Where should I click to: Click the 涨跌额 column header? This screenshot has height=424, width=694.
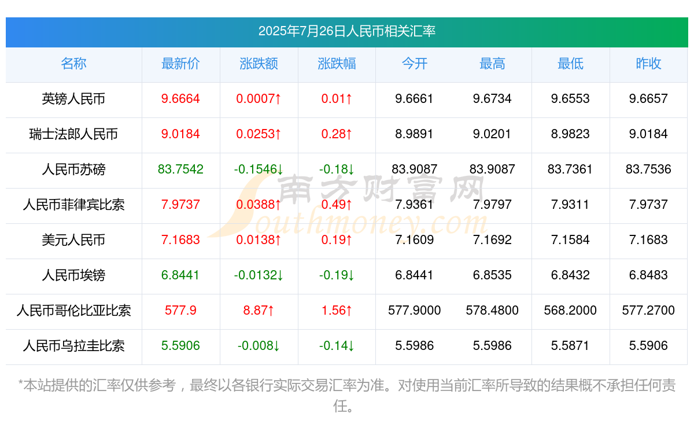[259, 64]
